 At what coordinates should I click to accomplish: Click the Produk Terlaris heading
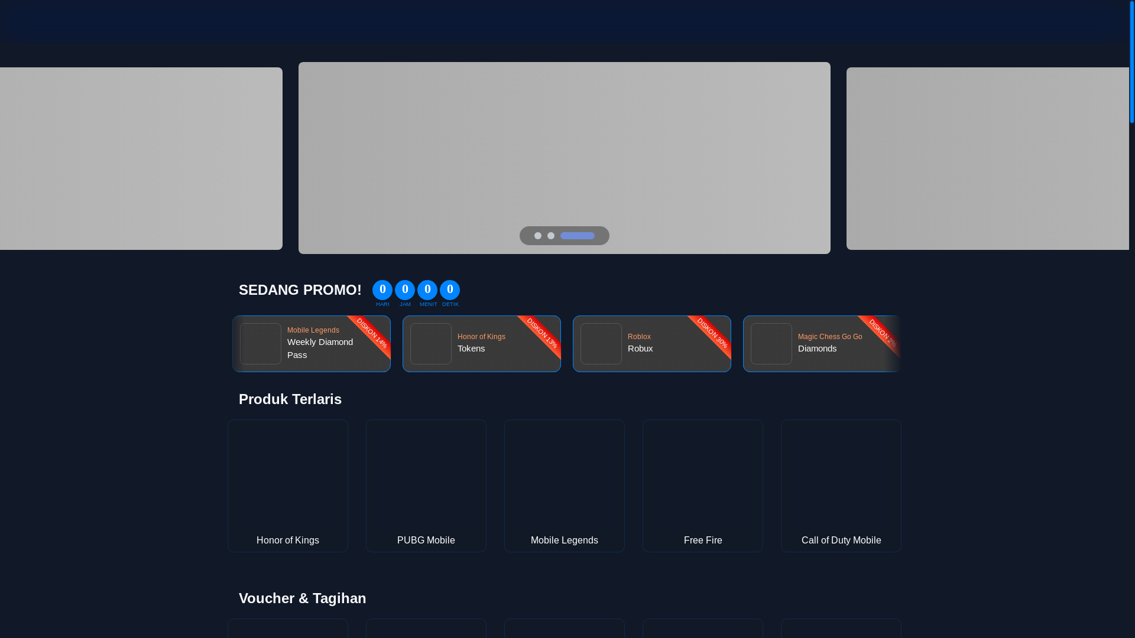tap(290, 399)
